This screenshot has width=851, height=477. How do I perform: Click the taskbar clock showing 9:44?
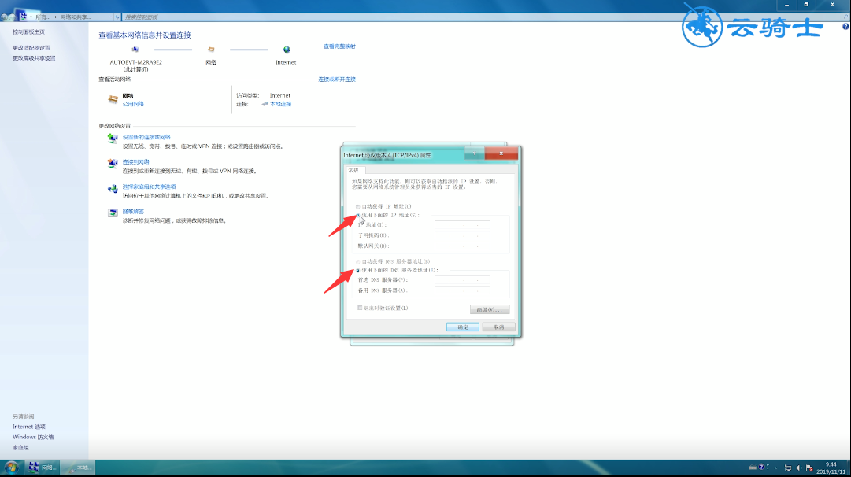point(831,468)
